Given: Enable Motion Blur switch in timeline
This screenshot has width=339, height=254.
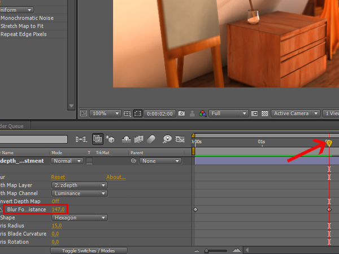Looking at the screenshot, I should (151, 139).
